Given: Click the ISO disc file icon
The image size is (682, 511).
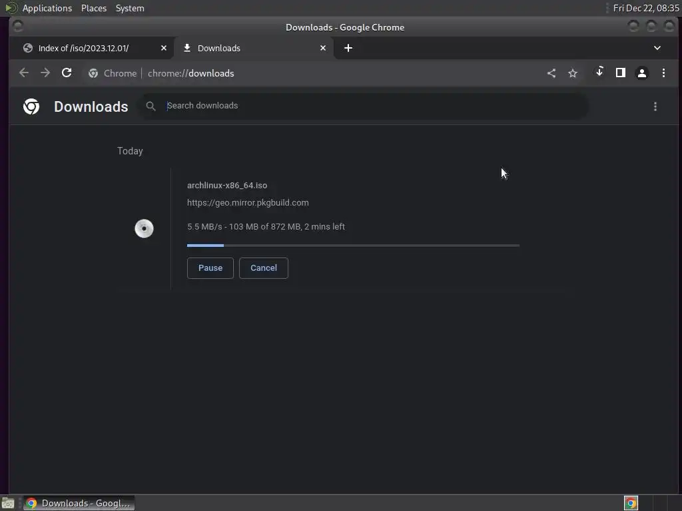Looking at the screenshot, I should [x=144, y=229].
